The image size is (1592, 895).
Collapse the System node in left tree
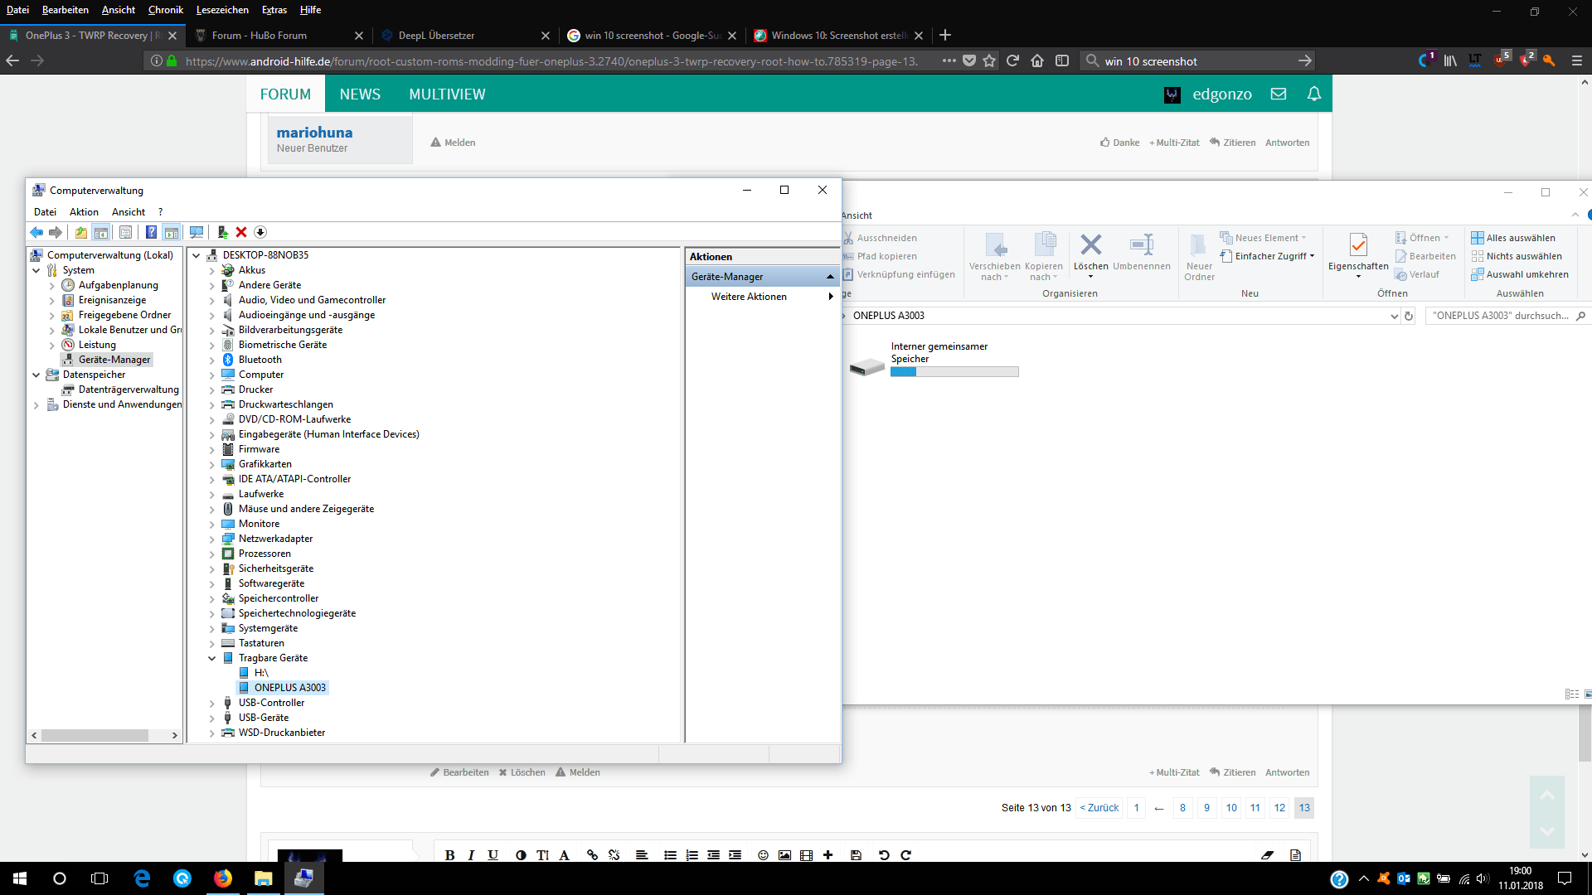36,270
